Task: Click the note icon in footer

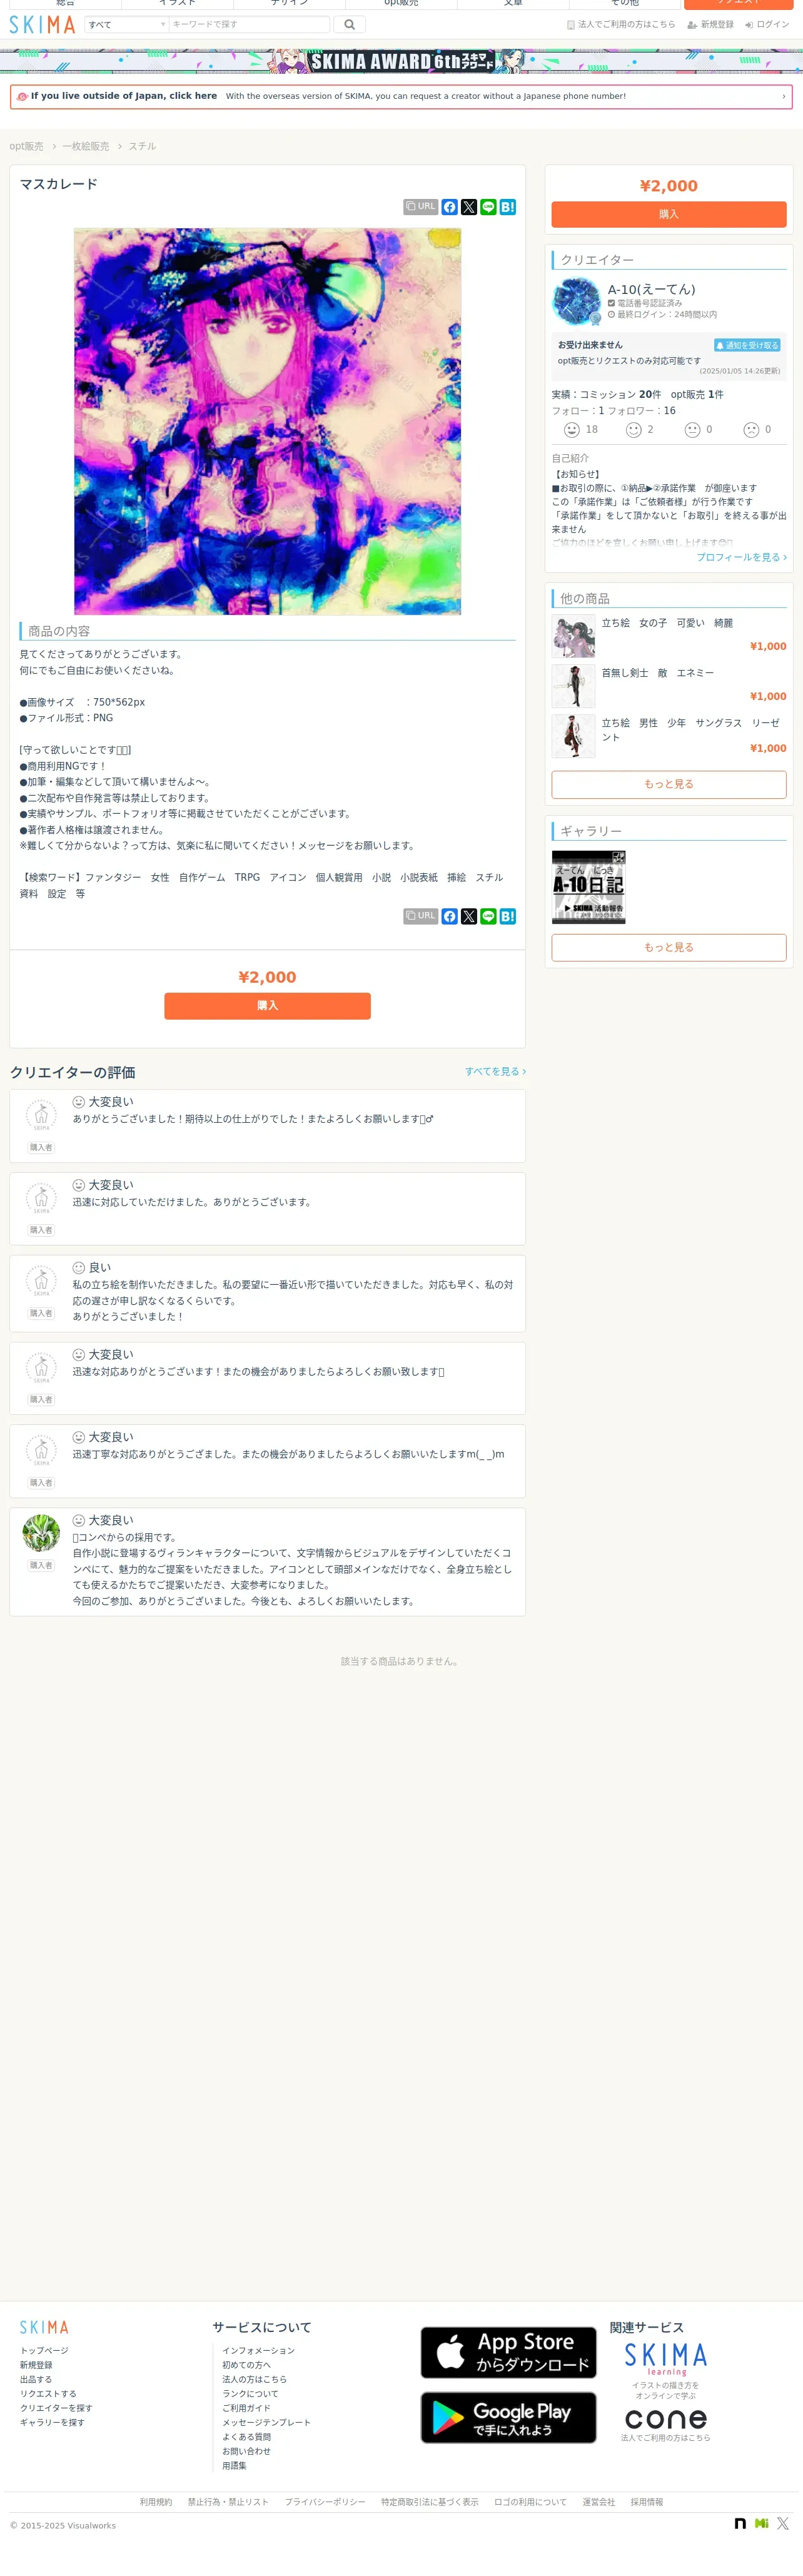Action: coord(740,2524)
